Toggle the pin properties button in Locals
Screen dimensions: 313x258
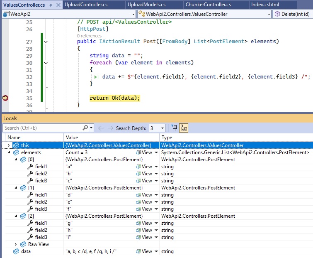pyautogui.click(x=174, y=128)
